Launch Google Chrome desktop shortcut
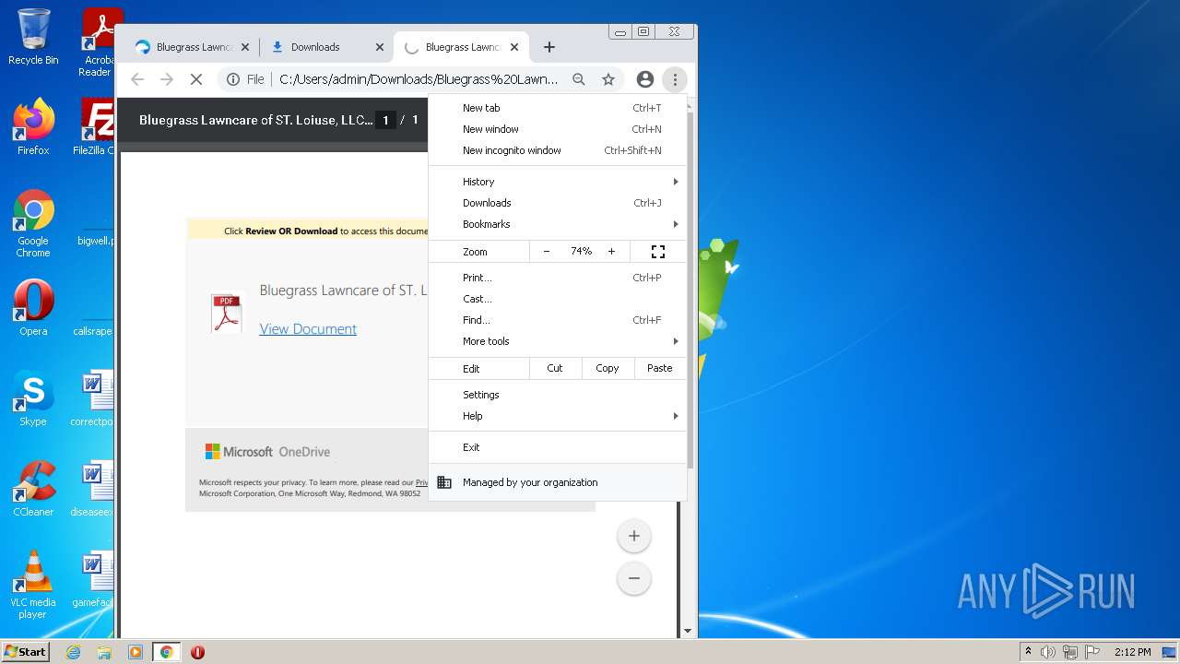This screenshot has width=1180, height=664. [33, 223]
